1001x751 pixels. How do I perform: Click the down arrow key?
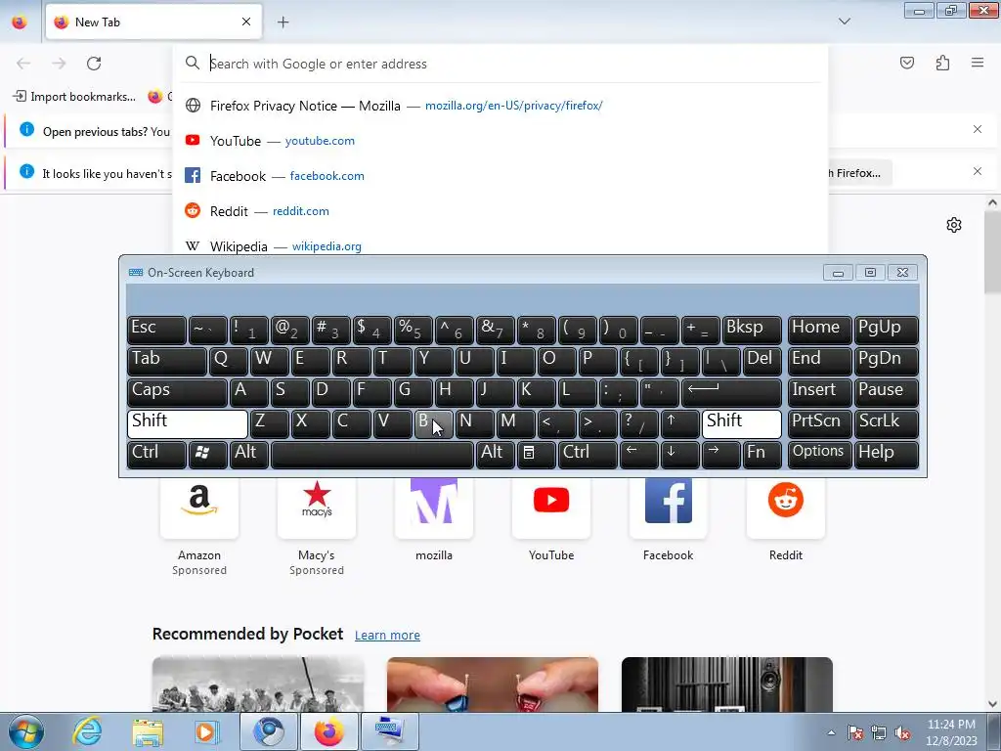(679, 455)
